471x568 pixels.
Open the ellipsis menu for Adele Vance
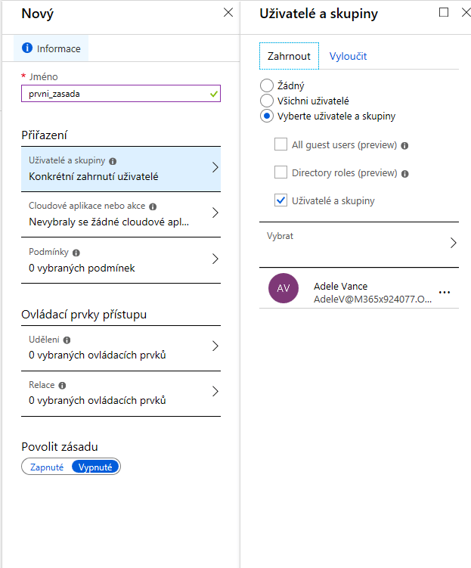[445, 293]
